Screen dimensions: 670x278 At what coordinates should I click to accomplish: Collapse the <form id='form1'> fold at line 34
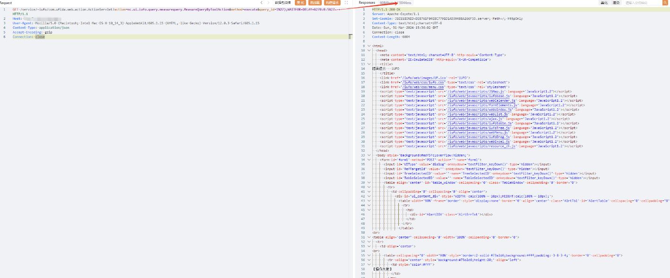pos(369,160)
